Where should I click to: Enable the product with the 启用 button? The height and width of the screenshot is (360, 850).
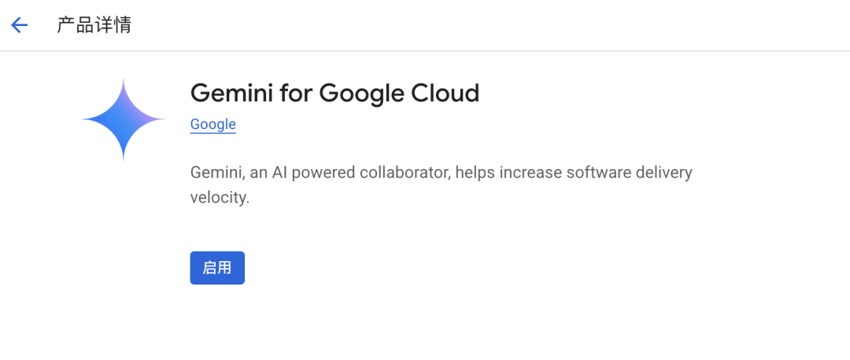[217, 267]
